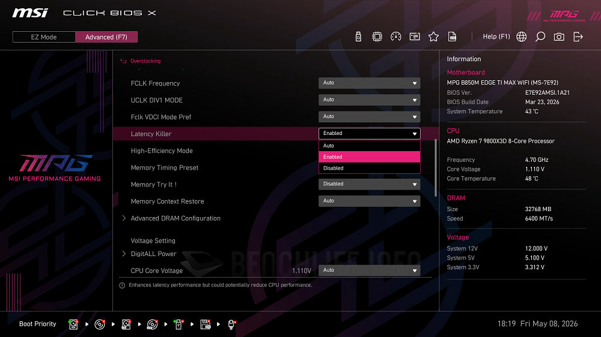Screen dimensions: 601x337
Task: Click the Boot Priority label
Action: 37,324
